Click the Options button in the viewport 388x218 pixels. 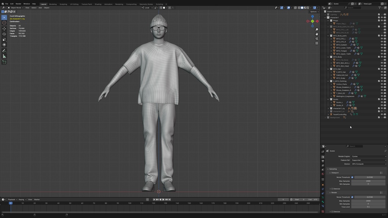click(x=314, y=12)
